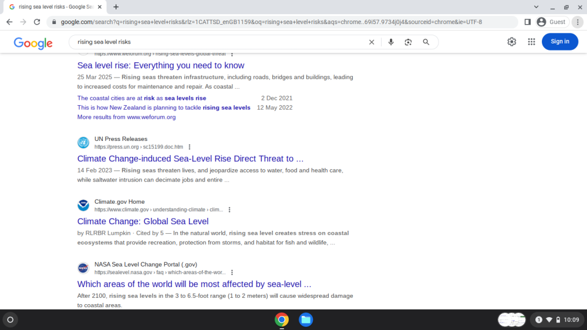The image size is (587, 330).
Task: Toggle the browser side panel
Action: tap(528, 22)
